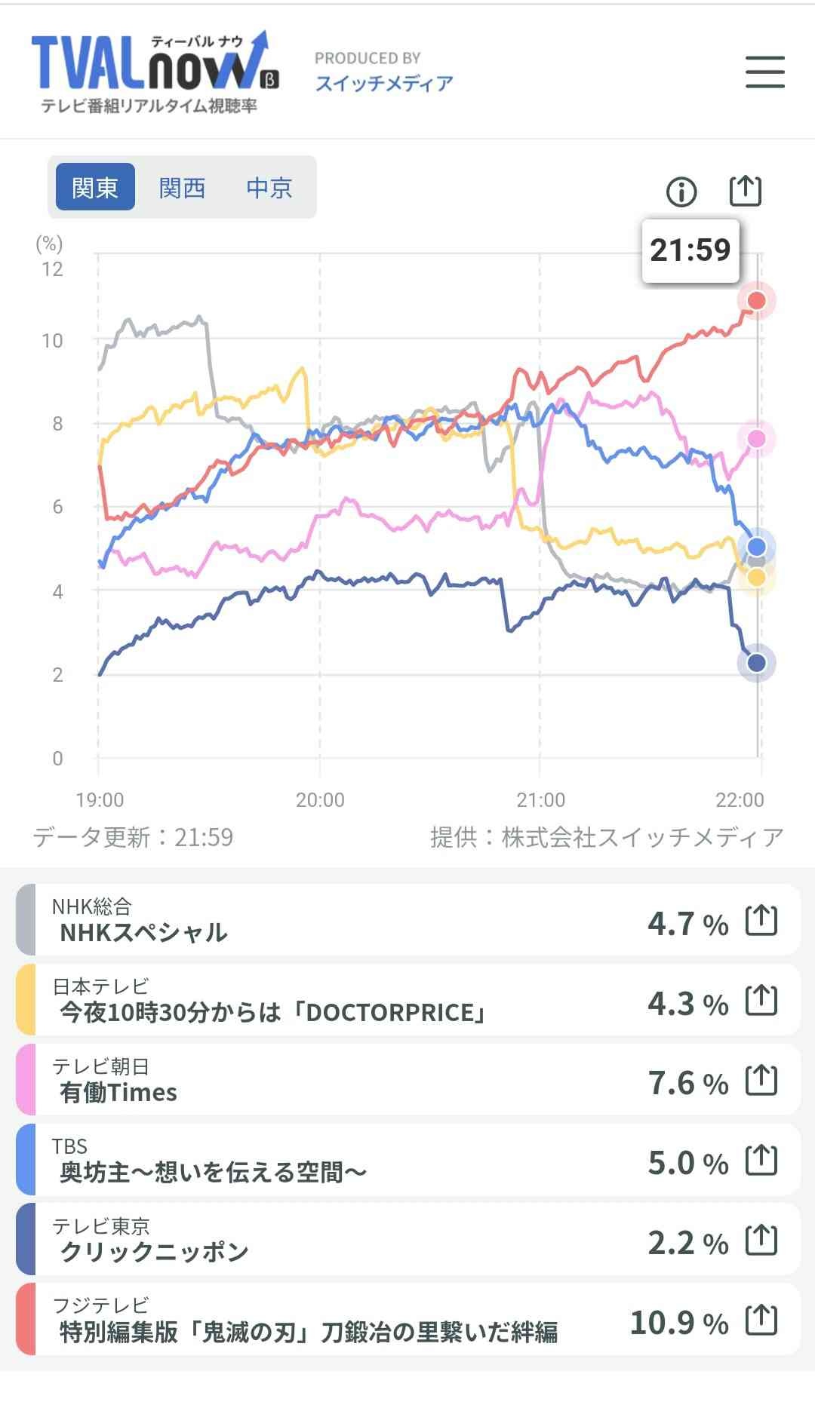Viewport: 815px width, 1411px height.
Task: Click the フジテレビ red color bar
Action: coord(25,1319)
